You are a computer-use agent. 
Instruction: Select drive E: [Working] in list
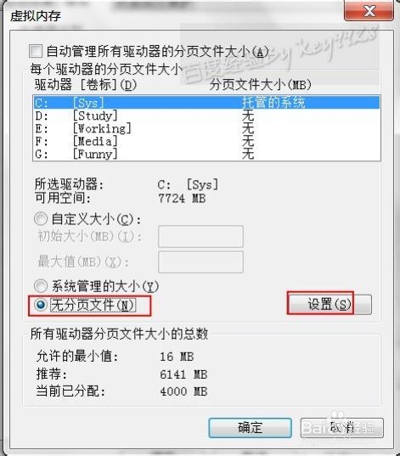(206, 128)
